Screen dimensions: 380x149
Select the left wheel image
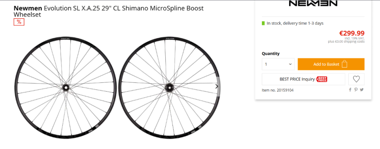click(x=65, y=87)
